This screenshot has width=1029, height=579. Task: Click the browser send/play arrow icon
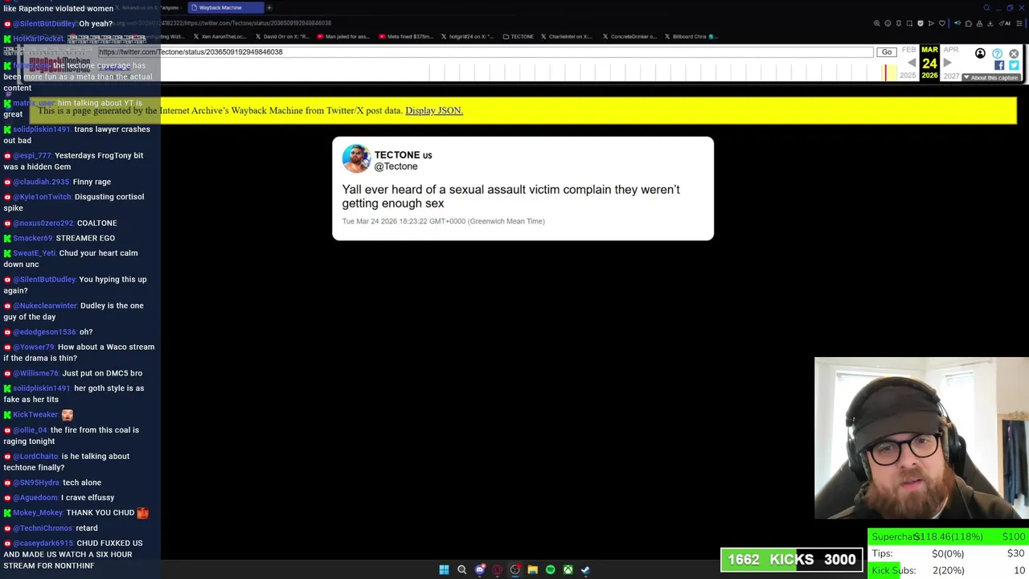coord(932,23)
